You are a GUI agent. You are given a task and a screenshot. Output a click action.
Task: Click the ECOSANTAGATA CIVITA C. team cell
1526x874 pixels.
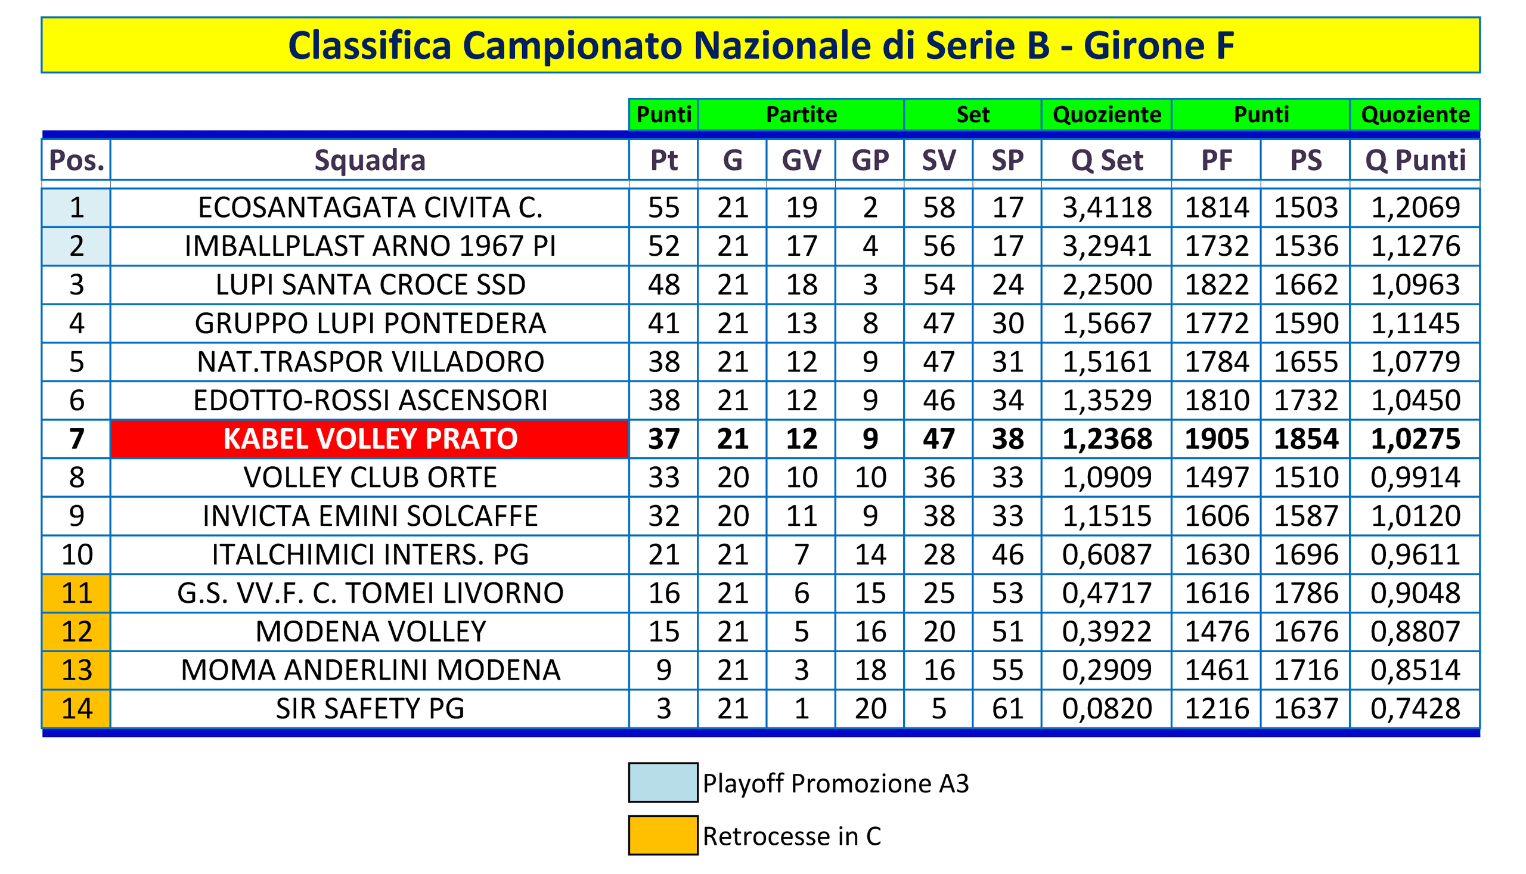coord(370,207)
